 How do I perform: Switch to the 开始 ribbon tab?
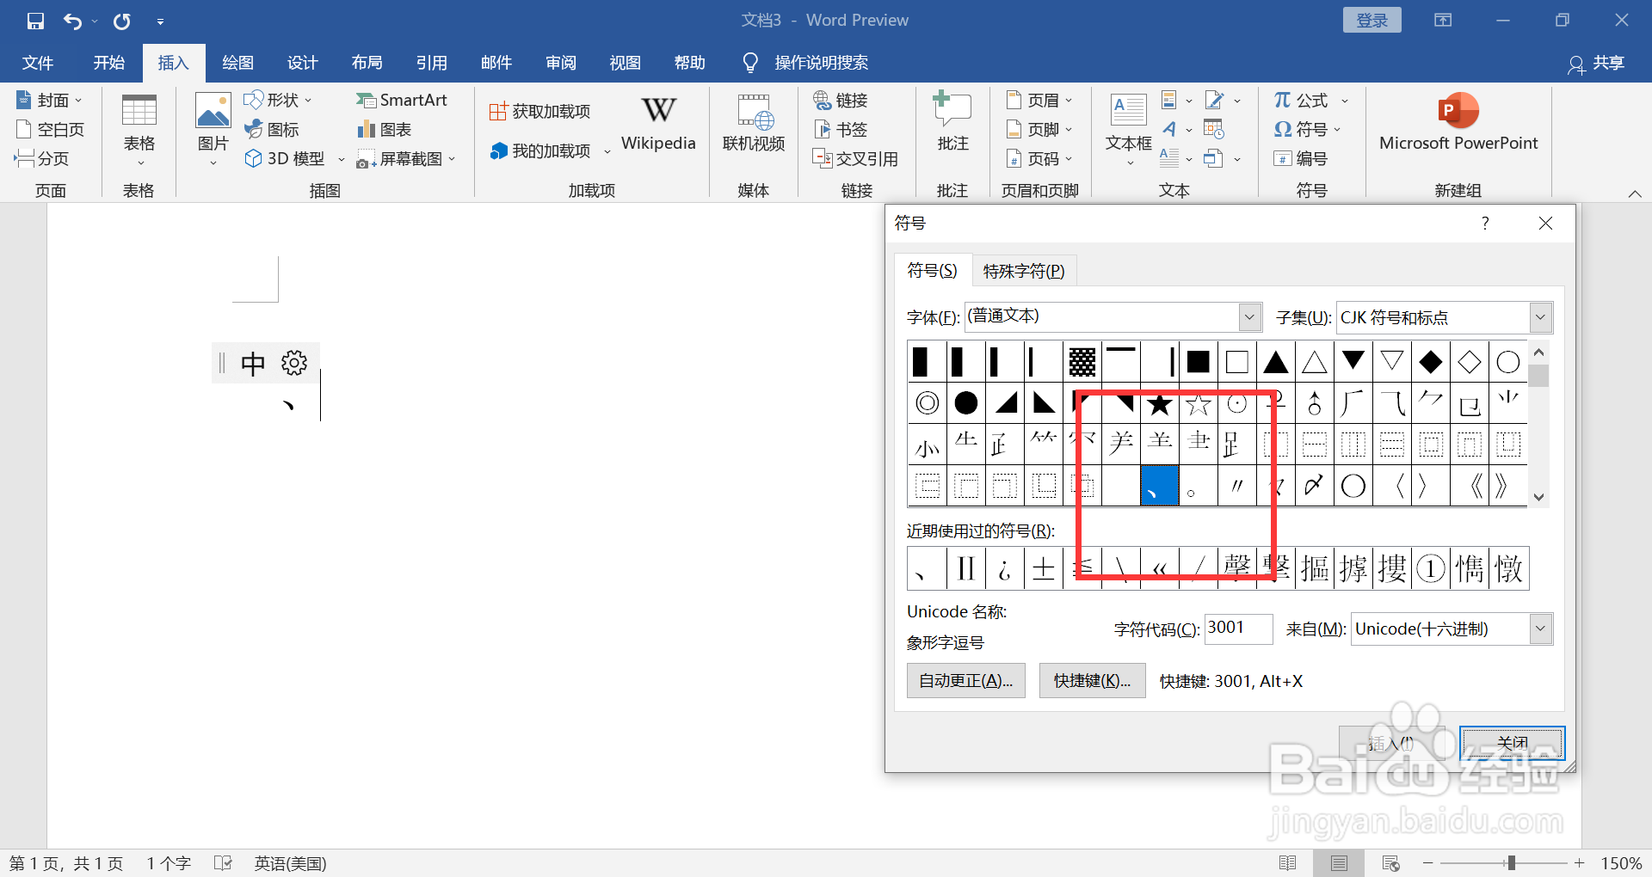click(x=109, y=63)
